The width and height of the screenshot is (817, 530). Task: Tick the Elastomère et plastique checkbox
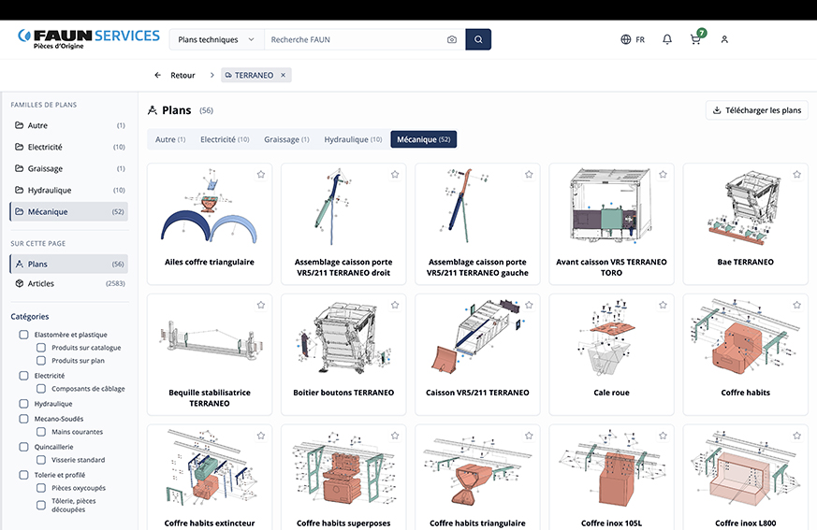pyautogui.click(x=24, y=335)
